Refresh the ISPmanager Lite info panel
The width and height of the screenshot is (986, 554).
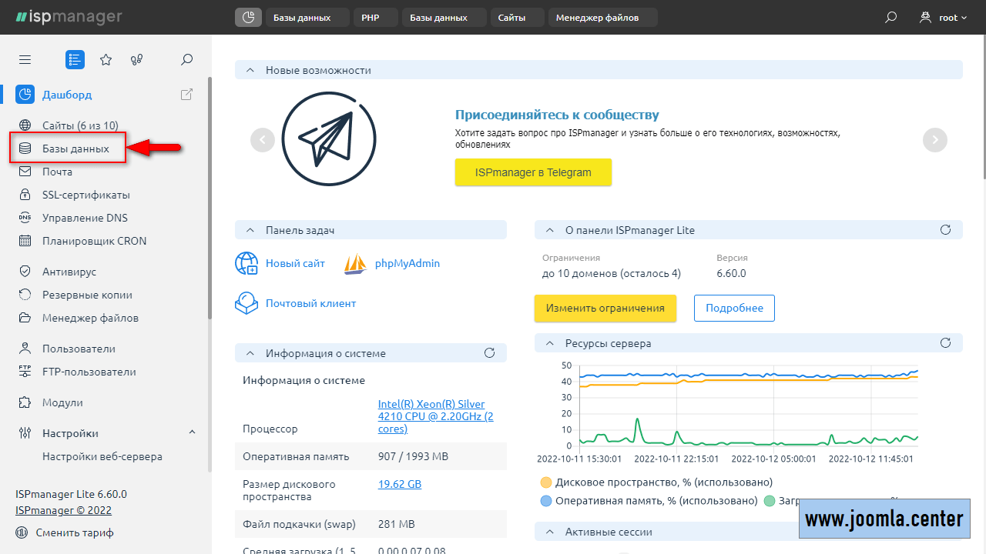click(946, 230)
